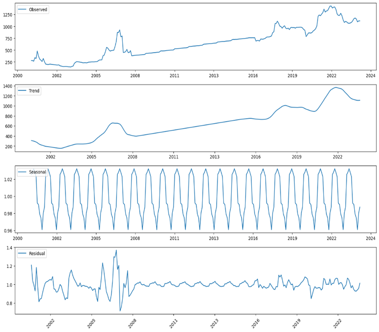Click the Trend line peak near 2022
The height and width of the screenshot is (332, 379).
point(337,87)
